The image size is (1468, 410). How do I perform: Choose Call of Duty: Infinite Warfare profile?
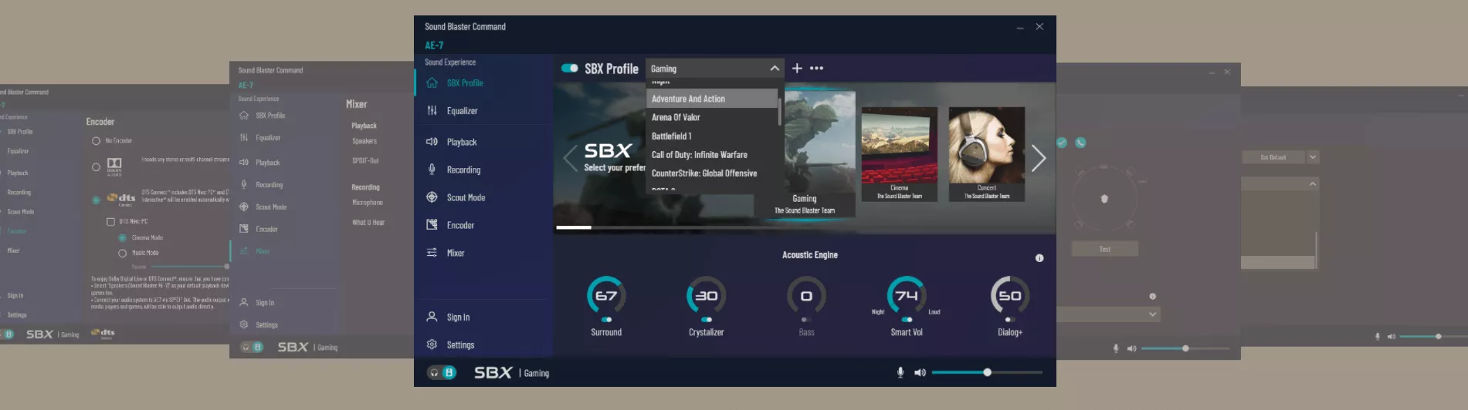[699, 155]
